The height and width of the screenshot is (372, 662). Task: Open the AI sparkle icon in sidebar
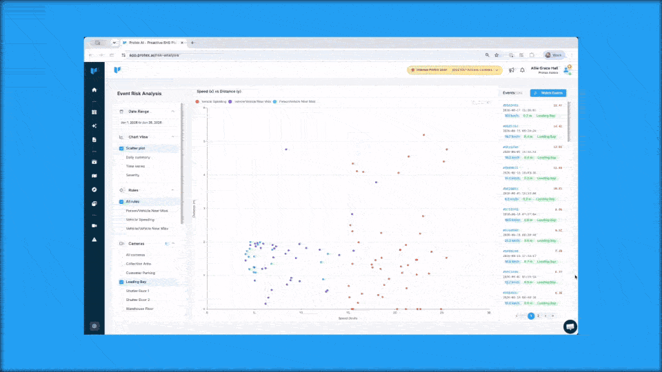[x=94, y=125]
